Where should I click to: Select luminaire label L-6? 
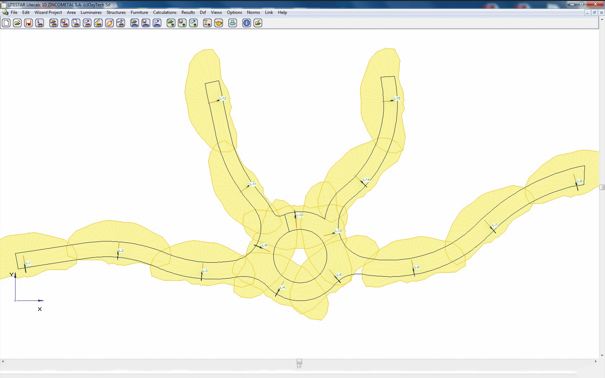pos(417,267)
